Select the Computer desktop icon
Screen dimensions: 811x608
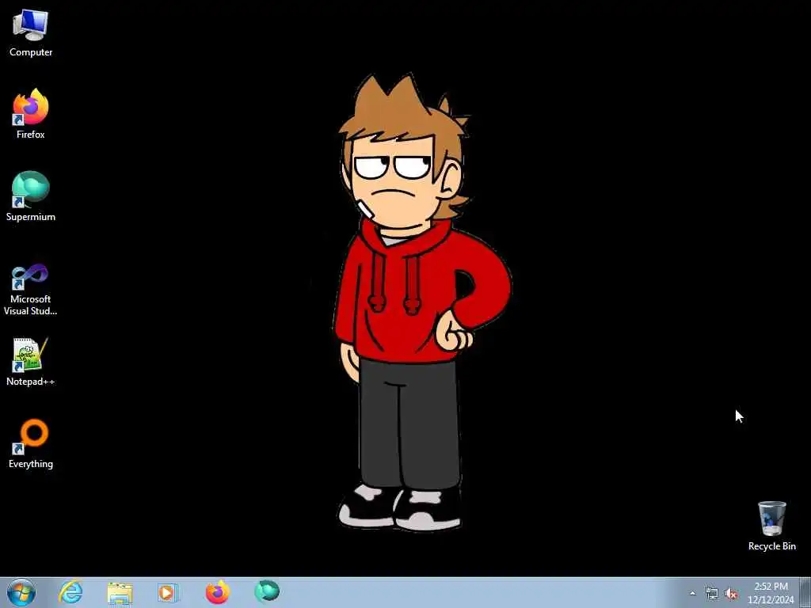tap(31, 33)
